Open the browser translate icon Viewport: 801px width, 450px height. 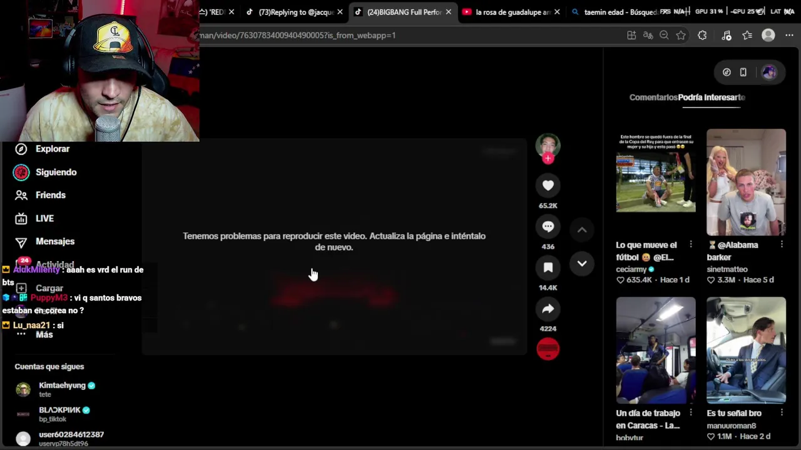pyautogui.click(x=648, y=36)
